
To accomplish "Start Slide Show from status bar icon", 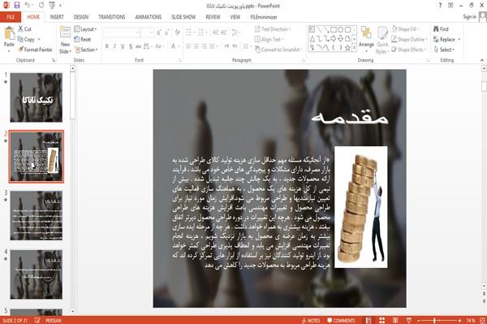I will 409,320.
